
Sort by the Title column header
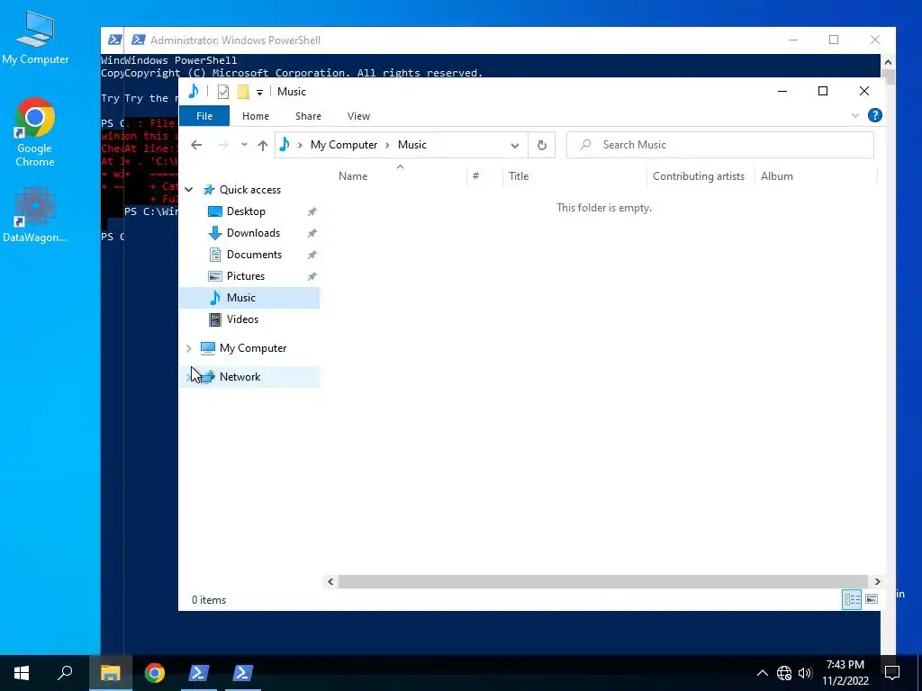[x=574, y=176]
